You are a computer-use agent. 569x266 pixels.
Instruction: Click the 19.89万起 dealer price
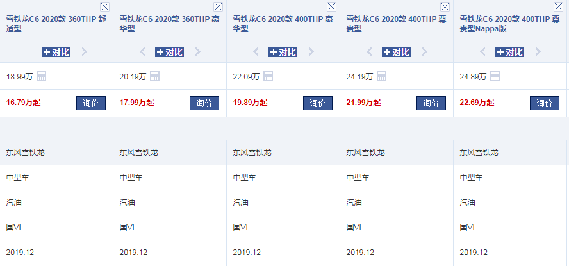[x=251, y=103]
